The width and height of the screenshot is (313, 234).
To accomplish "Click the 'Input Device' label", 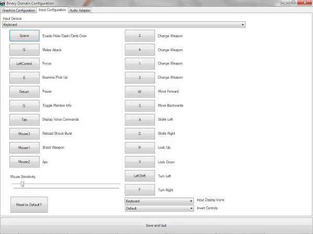I will pyautogui.click(x=12, y=19).
